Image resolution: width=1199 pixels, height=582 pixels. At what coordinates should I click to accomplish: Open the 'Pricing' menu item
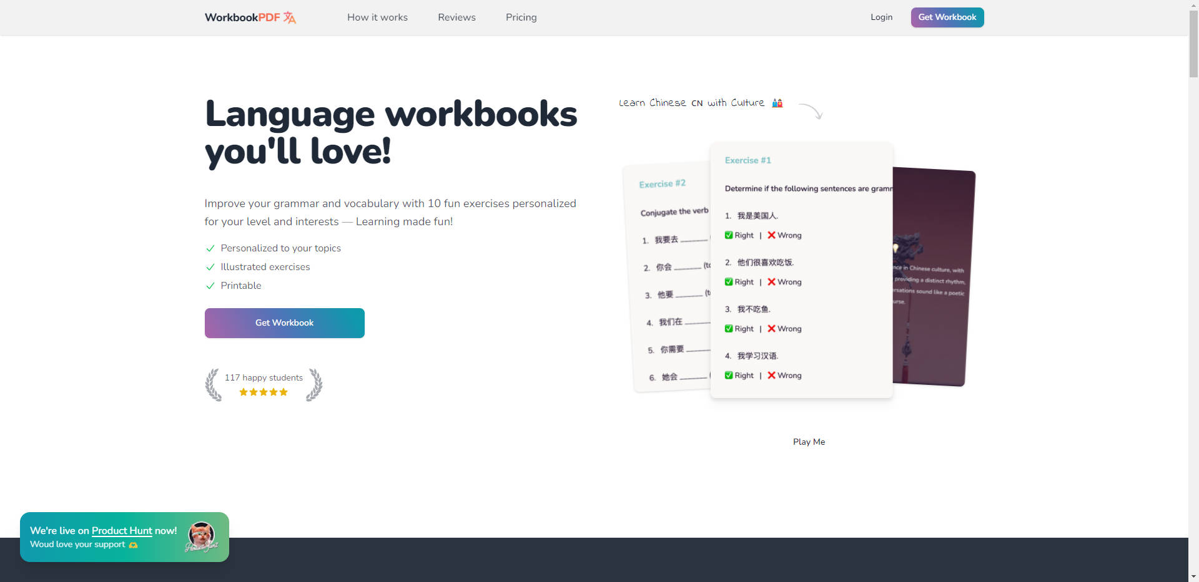point(521,17)
